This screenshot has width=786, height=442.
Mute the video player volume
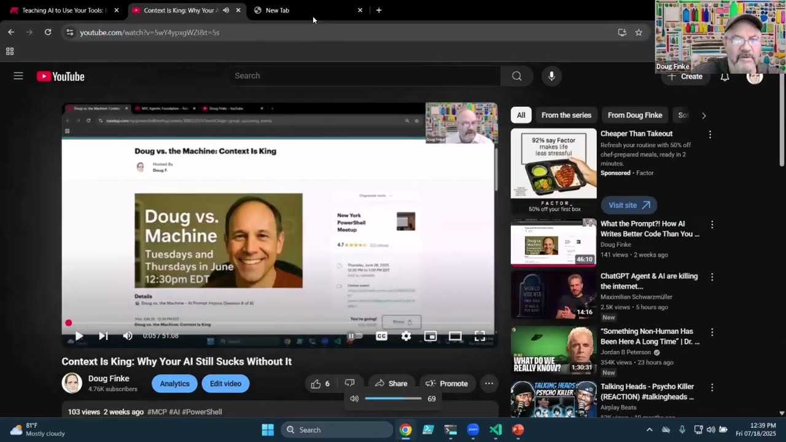[x=128, y=336]
